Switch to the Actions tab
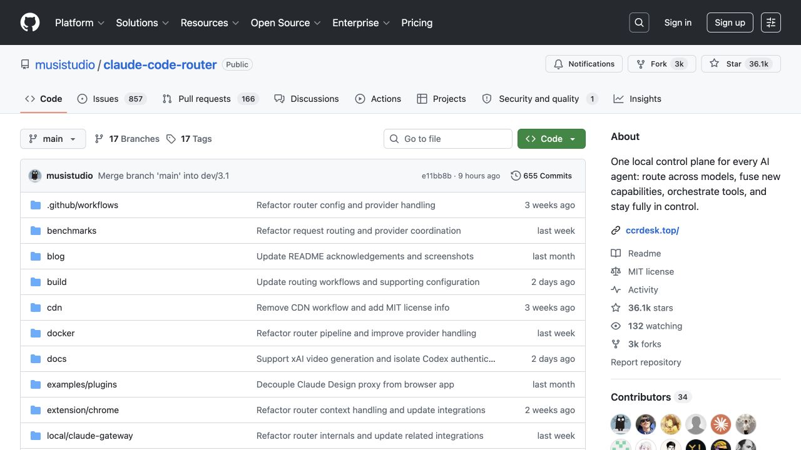Viewport: 801px width, 450px height. [x=378, y=99]
